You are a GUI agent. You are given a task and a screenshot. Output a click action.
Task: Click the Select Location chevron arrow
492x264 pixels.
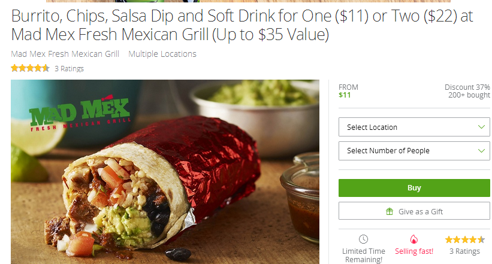tap(481, 127)
